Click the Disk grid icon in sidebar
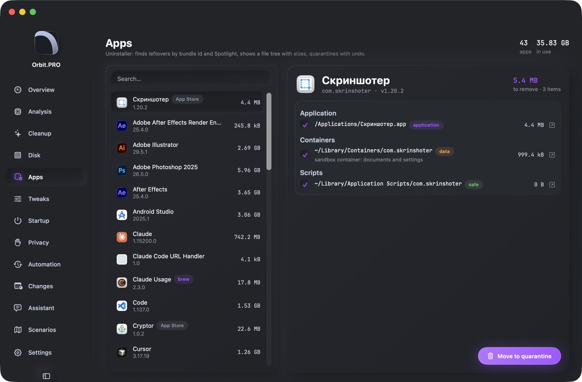 [18, 155]
